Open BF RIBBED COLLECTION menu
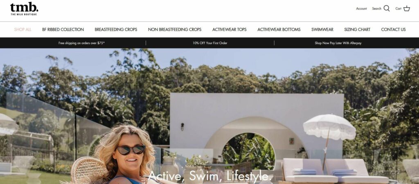Viewport: 419px width, 184px height. [x=63, y=29]
